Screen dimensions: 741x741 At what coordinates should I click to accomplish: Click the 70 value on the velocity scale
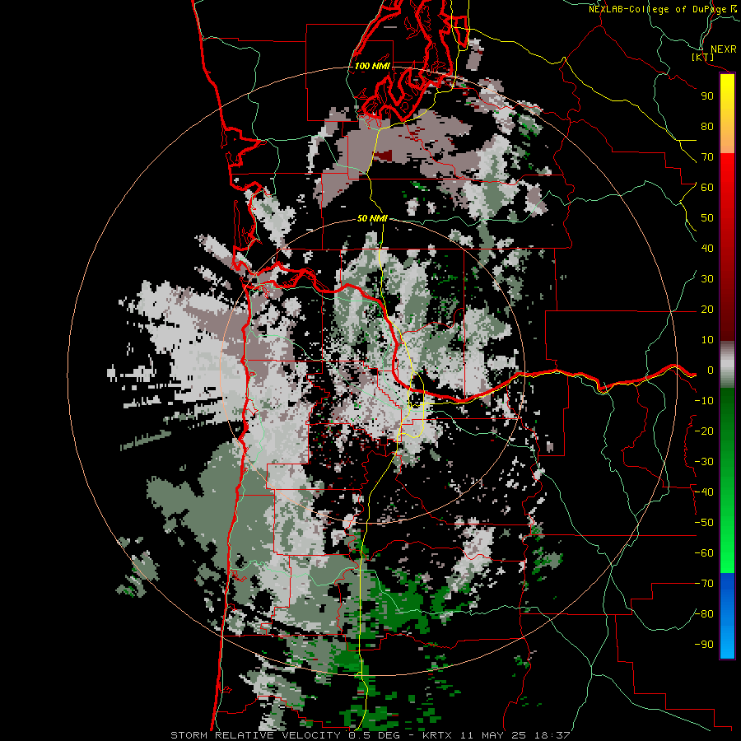pyautogui.click(x=707, y=157)
